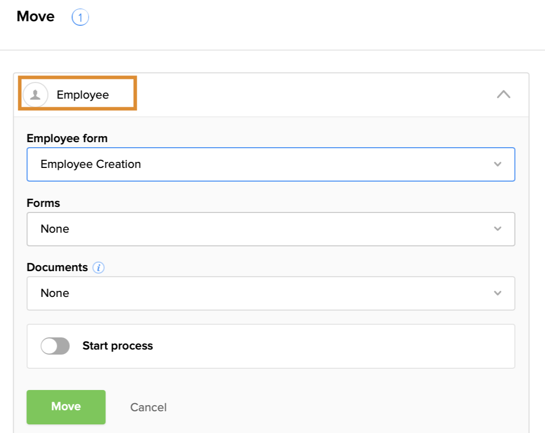545x433 pixels.
Task: Open the Employee form combo box
Action: point(270,164)
